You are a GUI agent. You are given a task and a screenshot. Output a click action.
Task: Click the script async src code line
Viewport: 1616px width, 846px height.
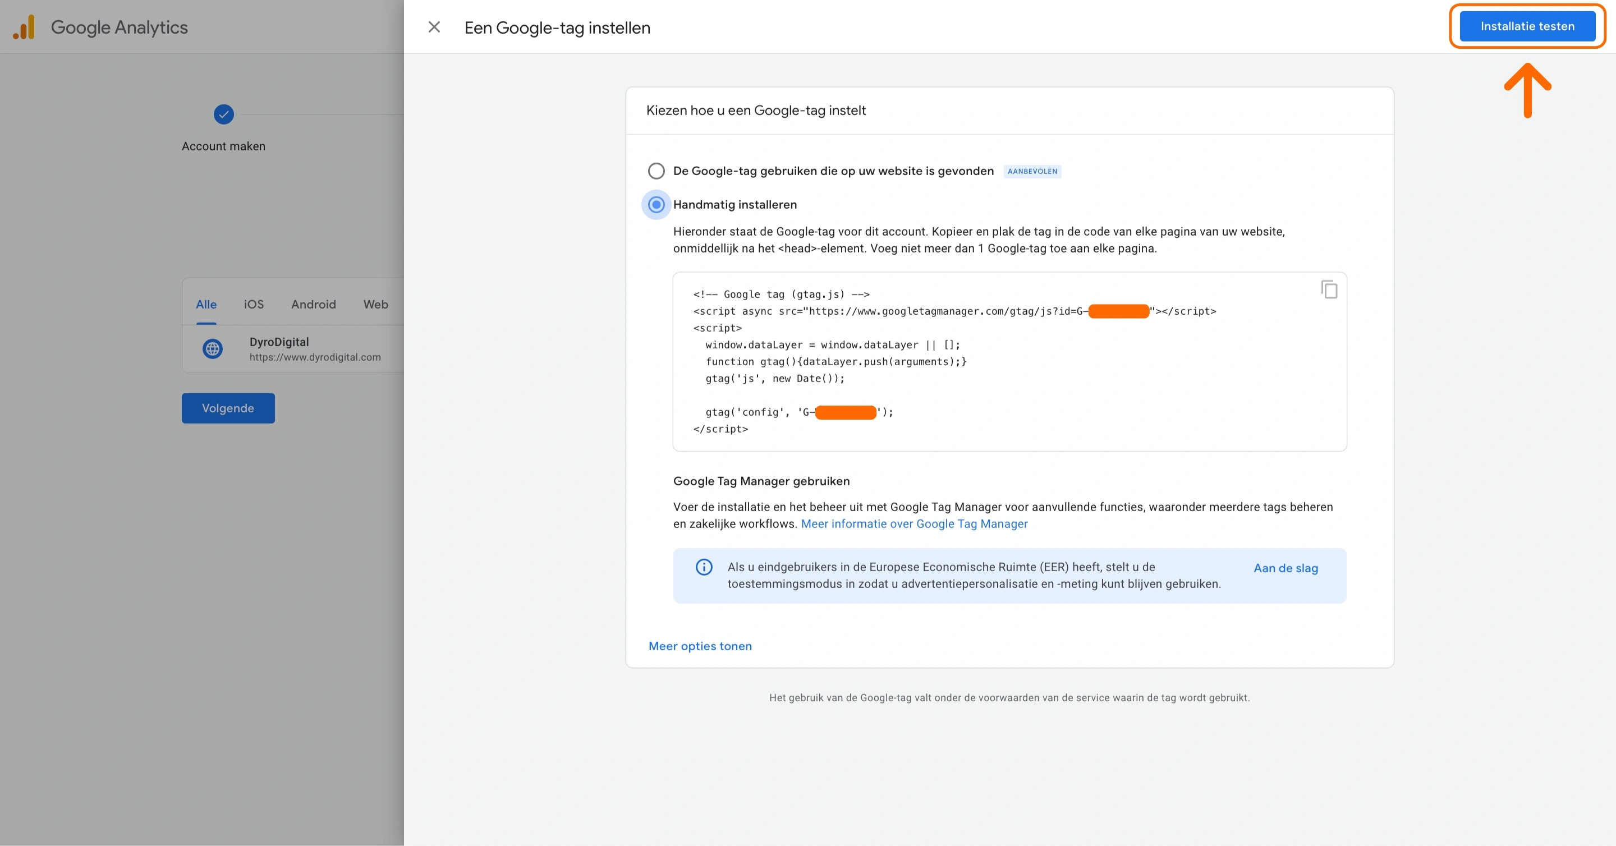(954, 311)
